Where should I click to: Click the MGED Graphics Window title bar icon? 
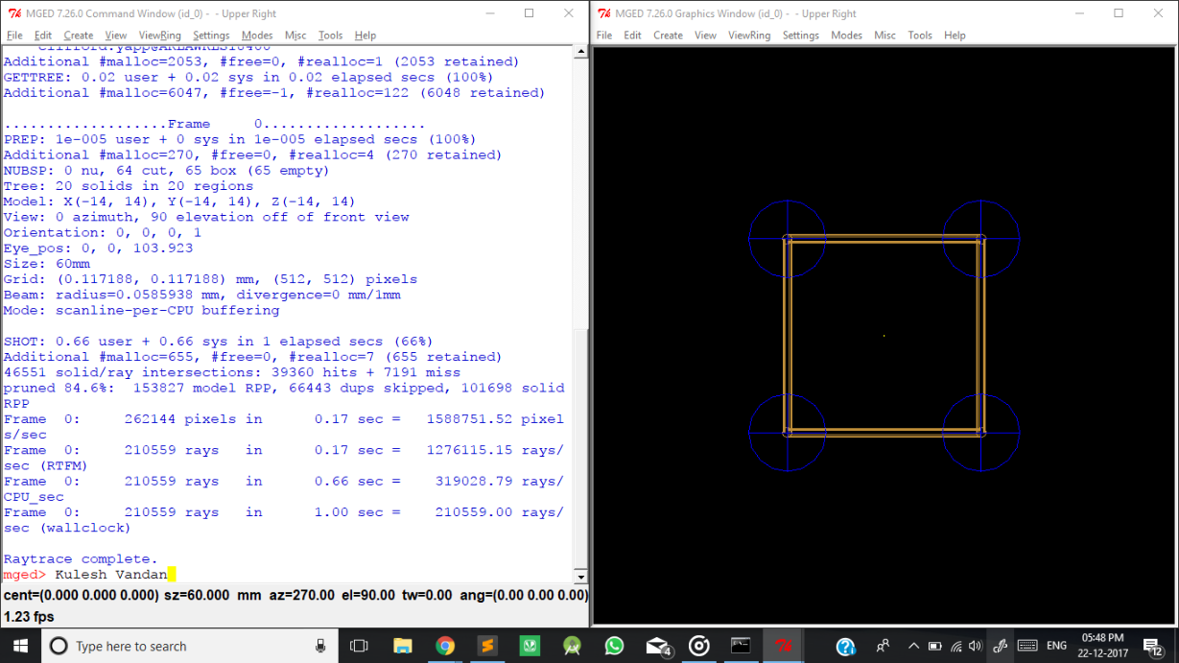pyautogui.click(x=602, y=13)
